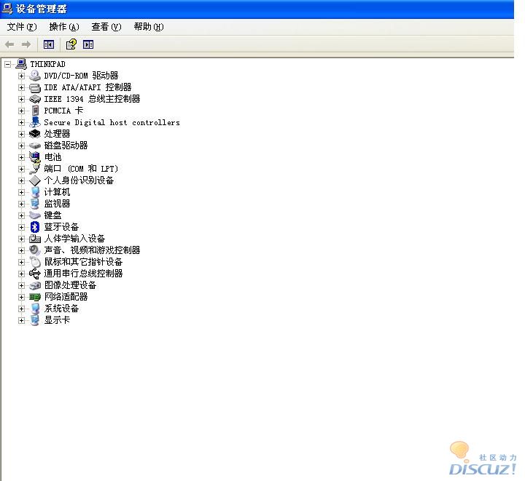Collapse the THINKPAD root node
This screenshot has height=481, width=525.
[x=8, y=64]
